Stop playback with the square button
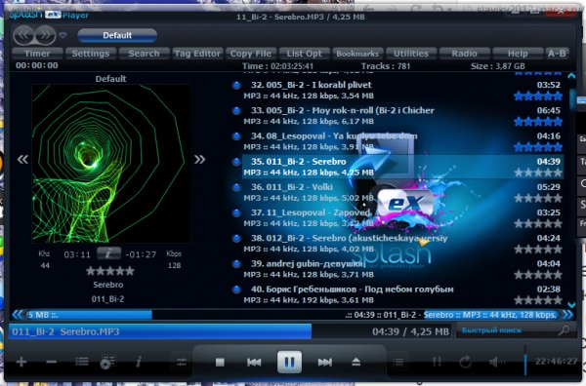 click(x=220, y=363)
